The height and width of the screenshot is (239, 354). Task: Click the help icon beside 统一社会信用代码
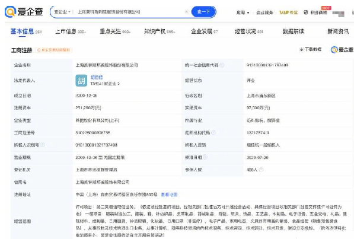(222, 65)
